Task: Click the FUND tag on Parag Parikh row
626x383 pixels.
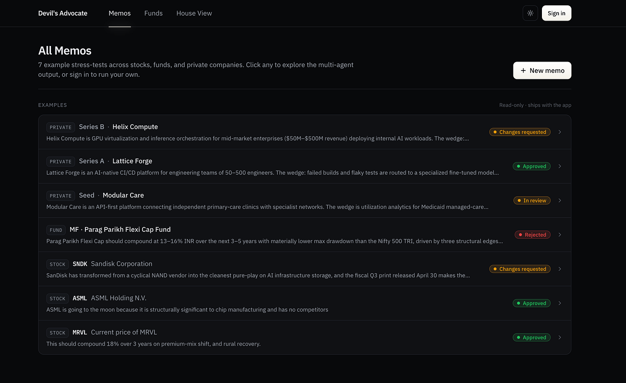Action: [x=56, y=230]
